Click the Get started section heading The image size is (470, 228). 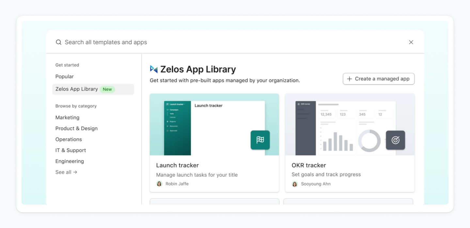(x=67, y=65)
